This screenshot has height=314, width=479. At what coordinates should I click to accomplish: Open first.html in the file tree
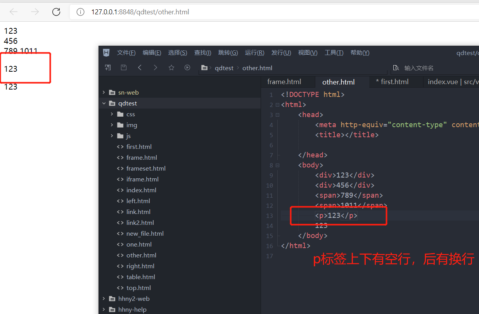[139, 147]
